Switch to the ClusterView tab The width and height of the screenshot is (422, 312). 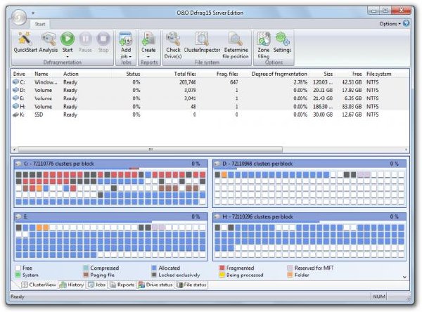point(39,285)
